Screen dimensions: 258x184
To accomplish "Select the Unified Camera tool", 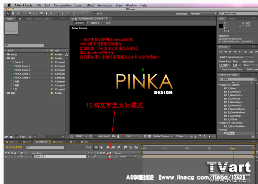I will coord(30,13).
